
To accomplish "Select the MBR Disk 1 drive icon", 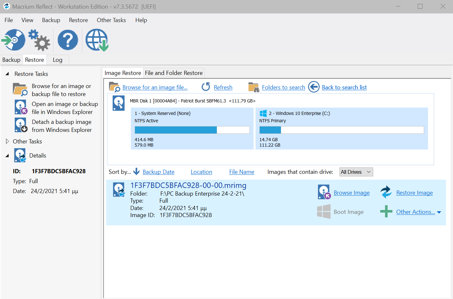I will pos(119,103).
